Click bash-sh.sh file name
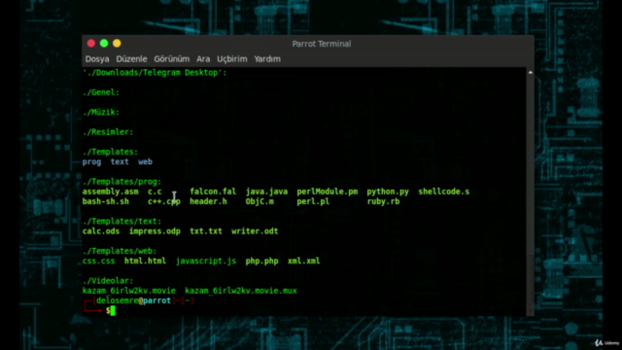The image size is (622, 350). coord(106,201)
